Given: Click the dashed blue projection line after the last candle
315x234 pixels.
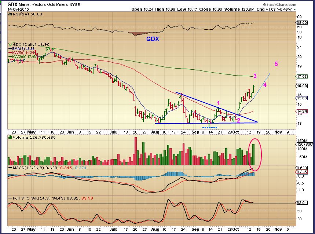Looking at the screenshot, I should (x=261, y=86).
